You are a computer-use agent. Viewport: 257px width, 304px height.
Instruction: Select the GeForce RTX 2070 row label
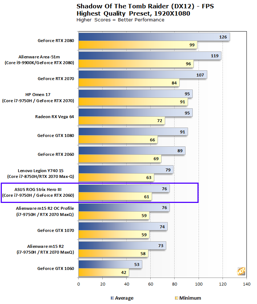(x=56, y=79)
